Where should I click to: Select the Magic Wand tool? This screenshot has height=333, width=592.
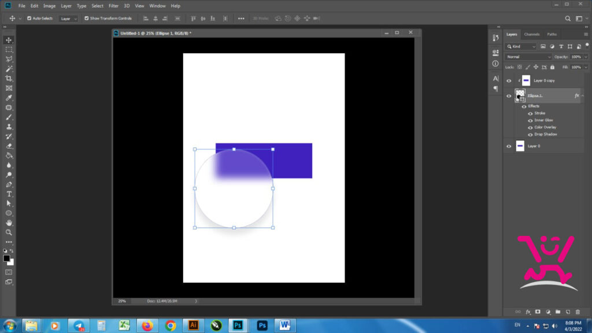coord(9,69)
